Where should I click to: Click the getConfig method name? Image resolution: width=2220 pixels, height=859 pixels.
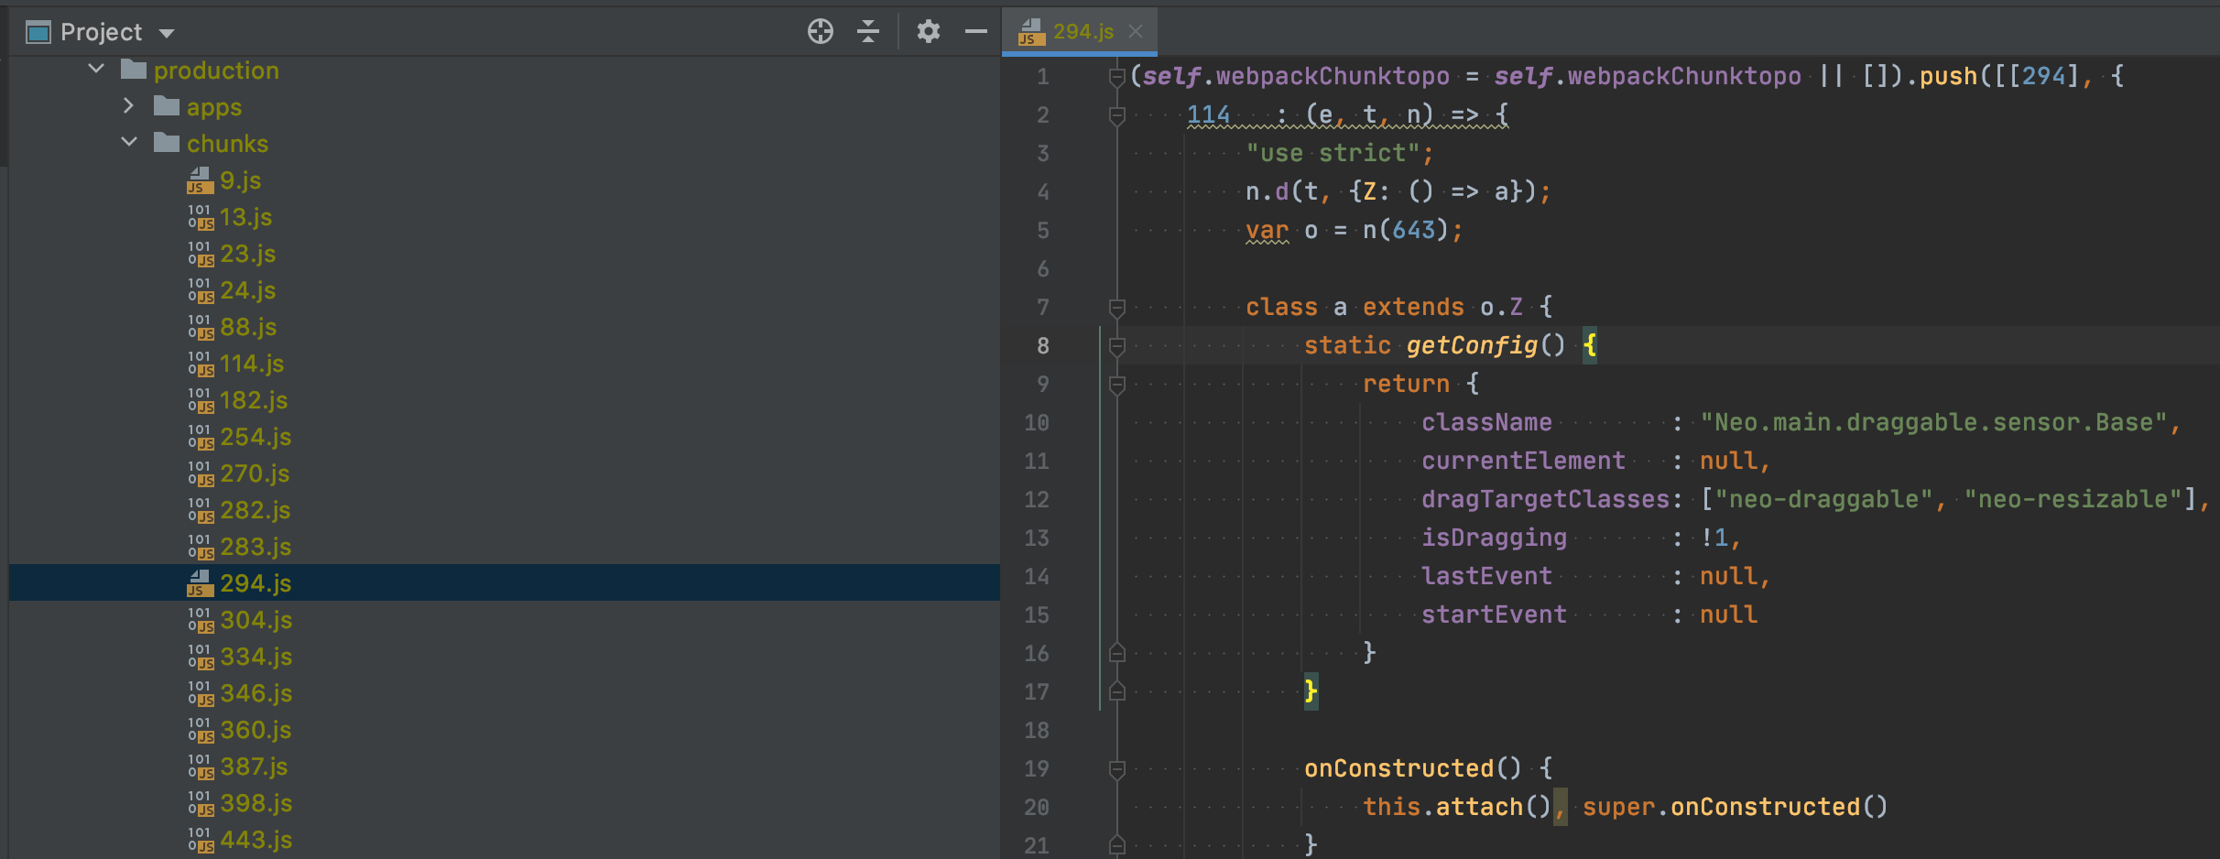[1472, 345]
